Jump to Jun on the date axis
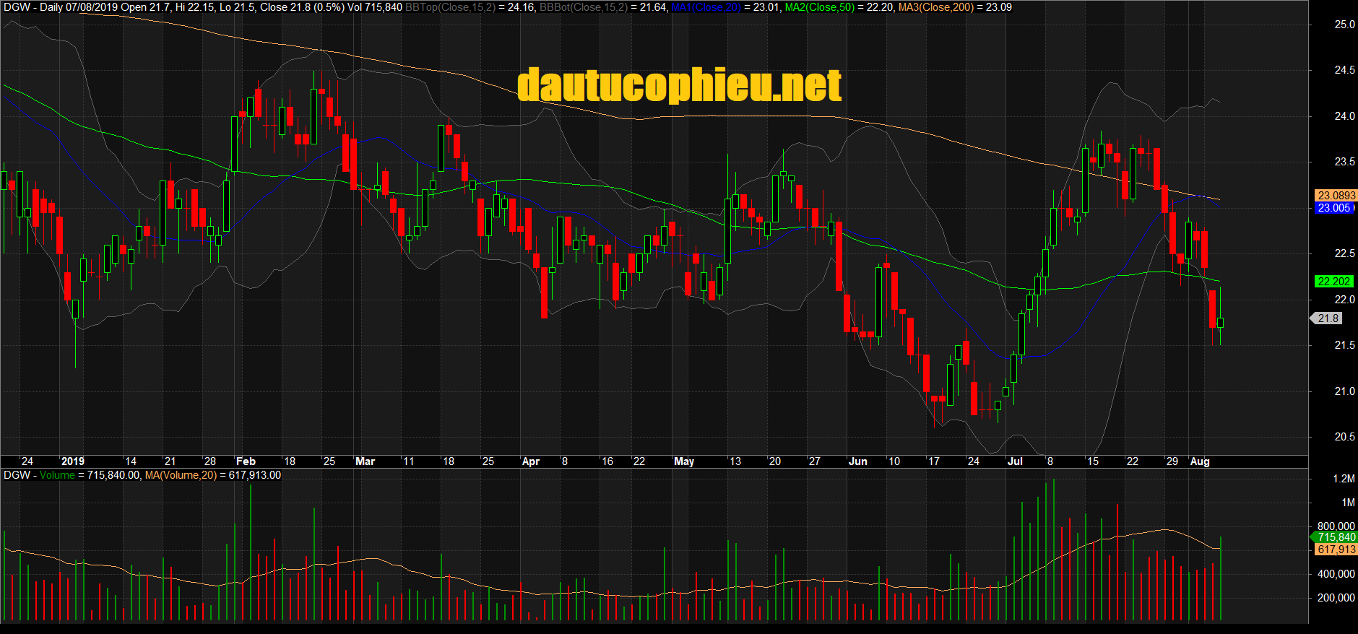Viewport: 1358px width, 634px height. (x=857, y=461)
